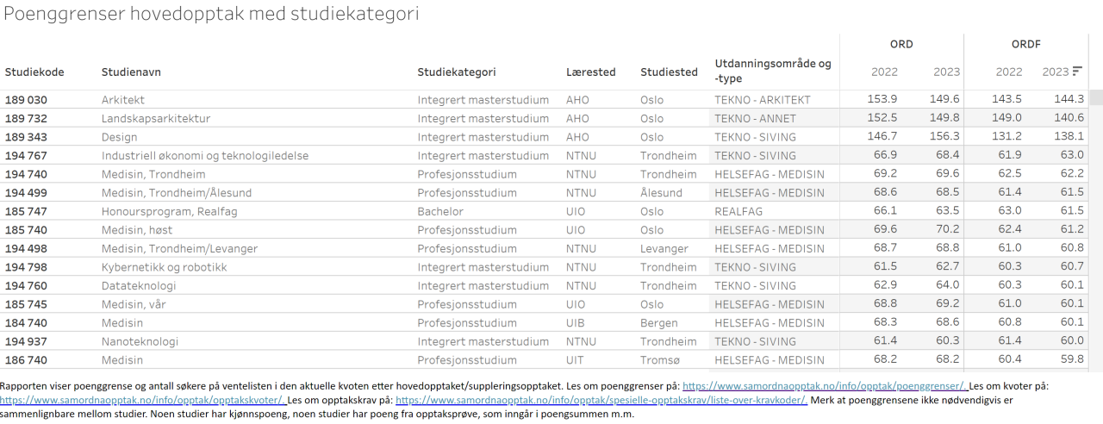Click the 2023 header under ORDF
Viewport: 1103px width, 424px height.
click(1055, 72)
